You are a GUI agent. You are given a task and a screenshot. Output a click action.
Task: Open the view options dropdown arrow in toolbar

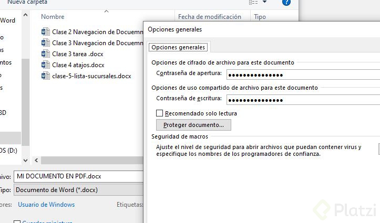[x=265, y=2]
